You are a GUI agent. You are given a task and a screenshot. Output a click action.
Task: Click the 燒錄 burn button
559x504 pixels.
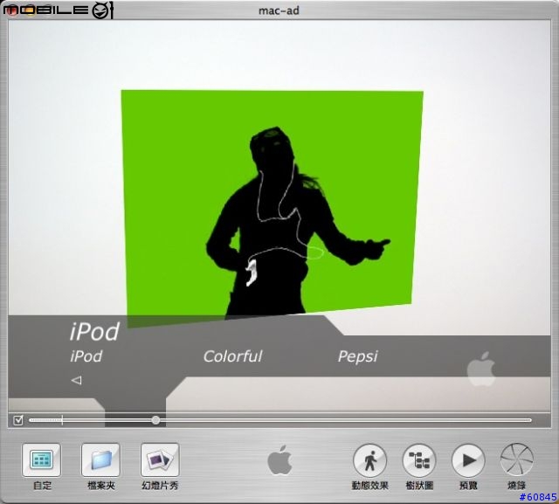pyautogui.click(x=517, y=460)
